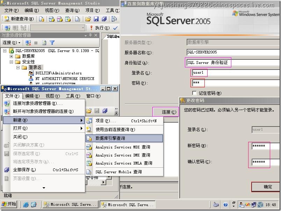
Task: Collapse the Security (安全性) folder
Action: 11,62
